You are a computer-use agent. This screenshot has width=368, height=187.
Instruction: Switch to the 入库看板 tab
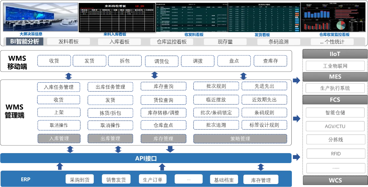click(x=119, y=41)
